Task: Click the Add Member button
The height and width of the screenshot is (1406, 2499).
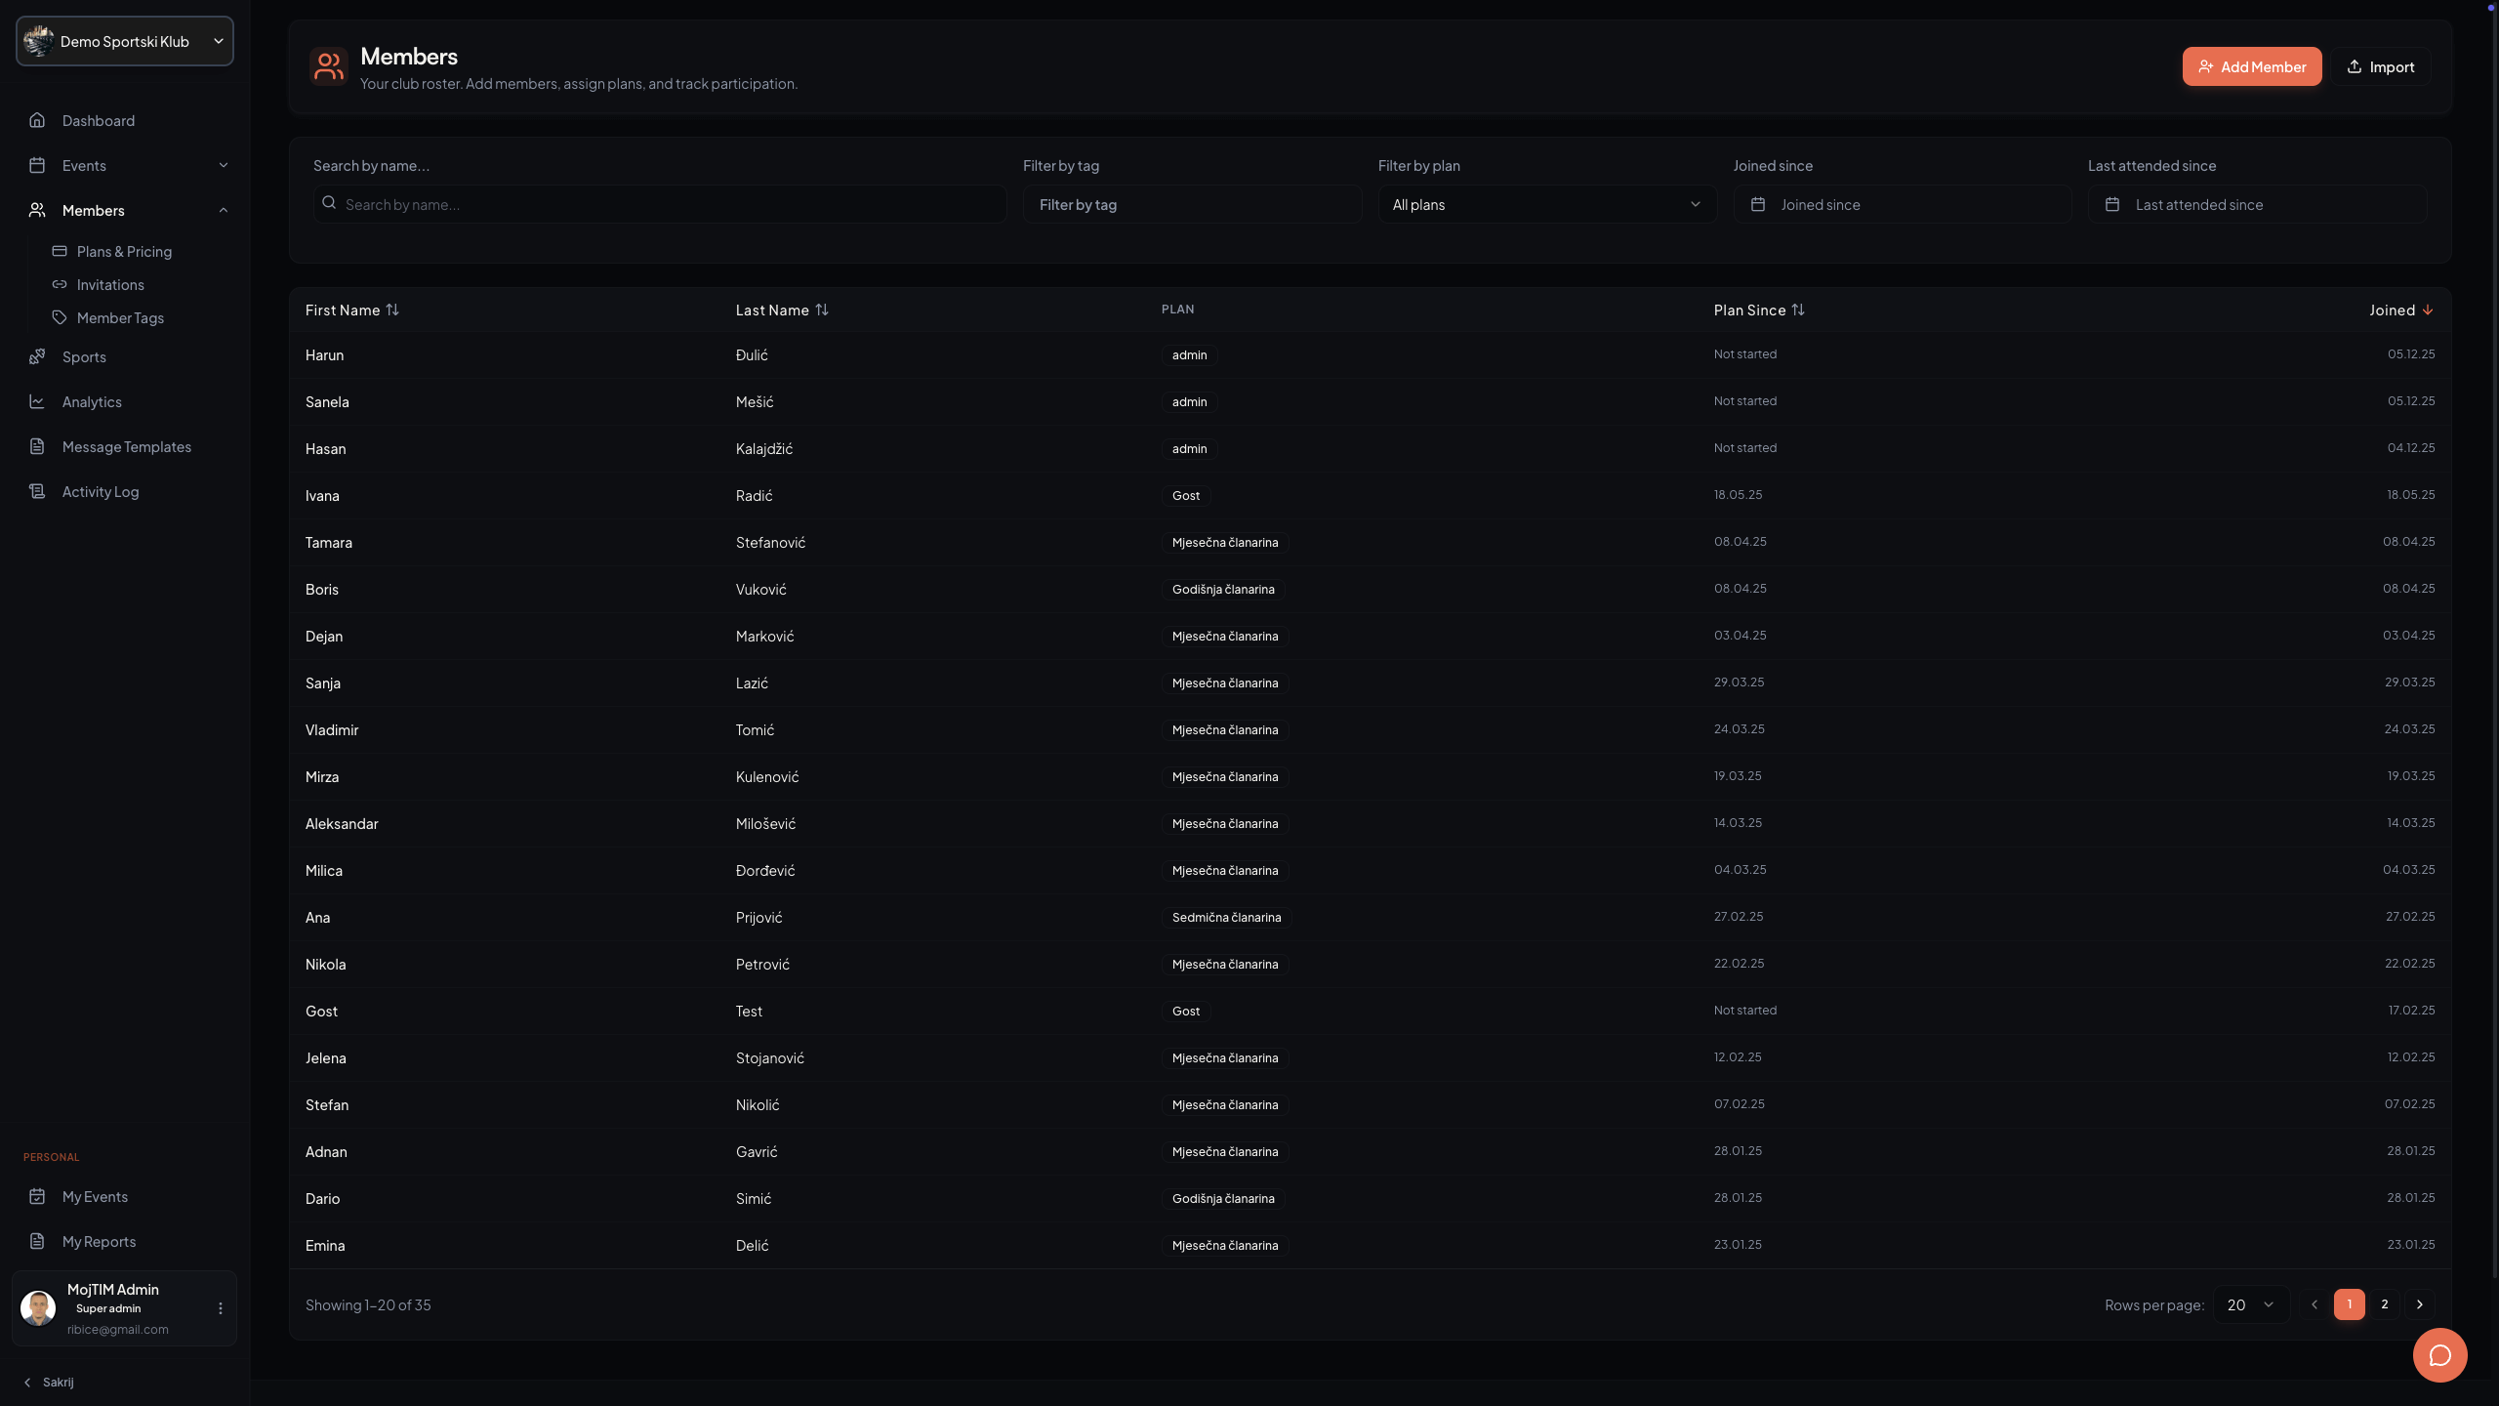Action: tap(2251, 66)
